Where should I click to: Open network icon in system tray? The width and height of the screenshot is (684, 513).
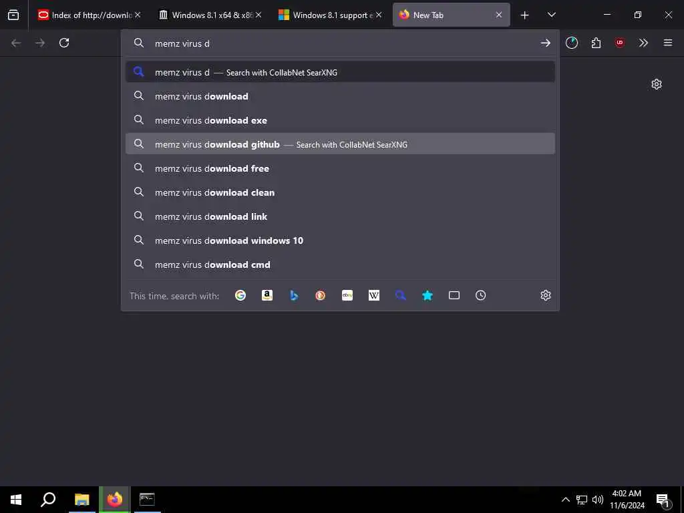point(582,500)
